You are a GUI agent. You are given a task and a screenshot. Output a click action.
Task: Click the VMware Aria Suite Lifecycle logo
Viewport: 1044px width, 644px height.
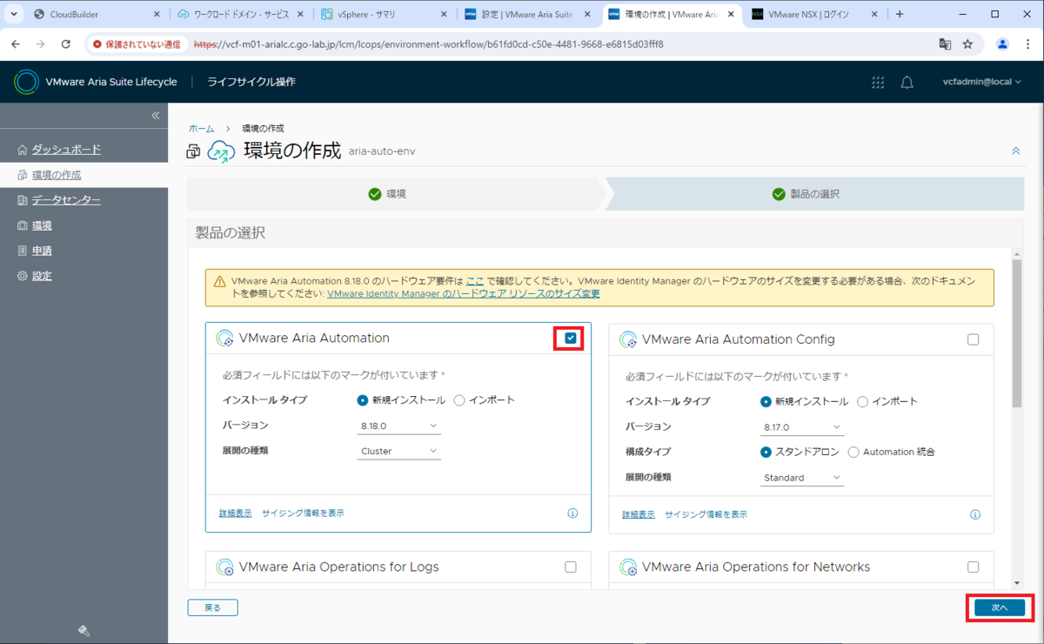pyautogui.click(x=27, y=82)
